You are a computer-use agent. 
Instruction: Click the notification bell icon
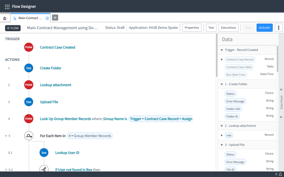(280, 174)
